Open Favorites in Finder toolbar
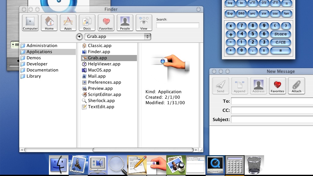Viewport: 313px width, 176px height. tap(106, 23)
